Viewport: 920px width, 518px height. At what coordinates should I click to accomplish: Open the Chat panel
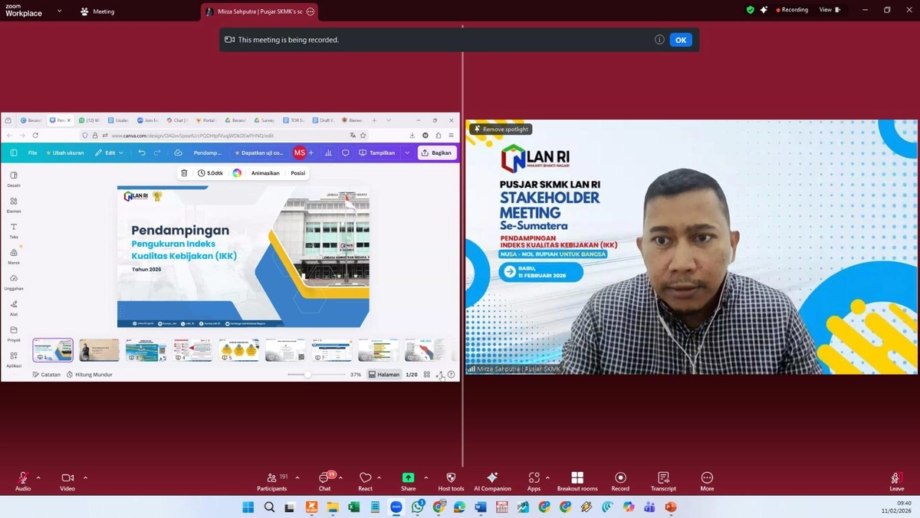(324, 480)
